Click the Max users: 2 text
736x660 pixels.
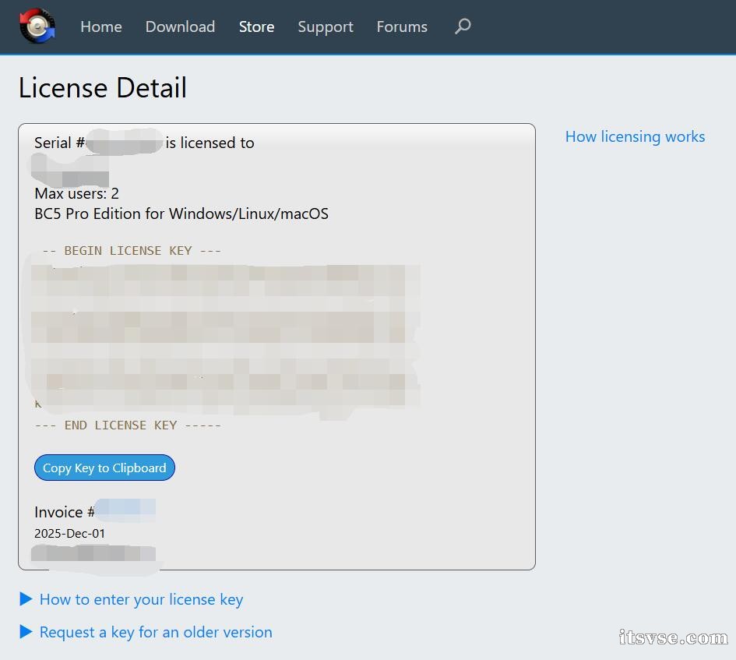pyautogui.click(x=76, y=193)
